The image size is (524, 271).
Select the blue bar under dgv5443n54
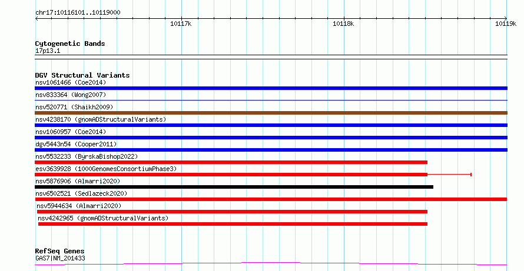(x=271, y=150)
